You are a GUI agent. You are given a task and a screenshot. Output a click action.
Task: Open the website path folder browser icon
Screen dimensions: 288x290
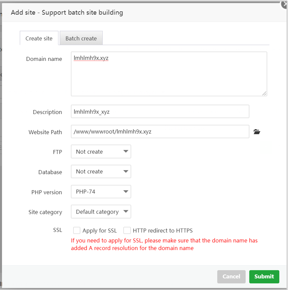[257, 132]
